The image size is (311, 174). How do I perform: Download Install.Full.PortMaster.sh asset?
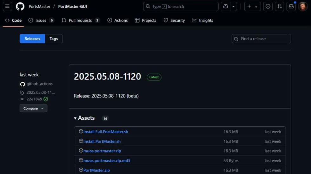click(x=106, y=132)
